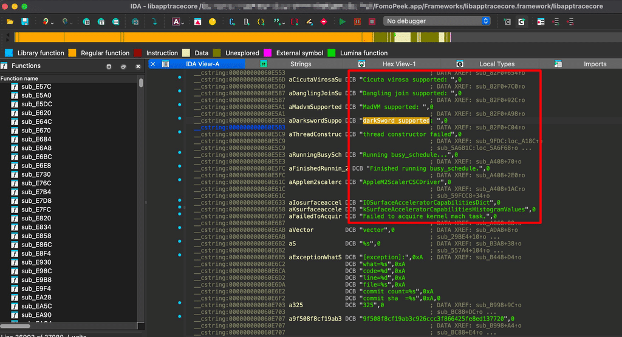The width and height of the screenshot is (622, 337).
Task: Pause the process with the pause button
Action: [357, 22]
